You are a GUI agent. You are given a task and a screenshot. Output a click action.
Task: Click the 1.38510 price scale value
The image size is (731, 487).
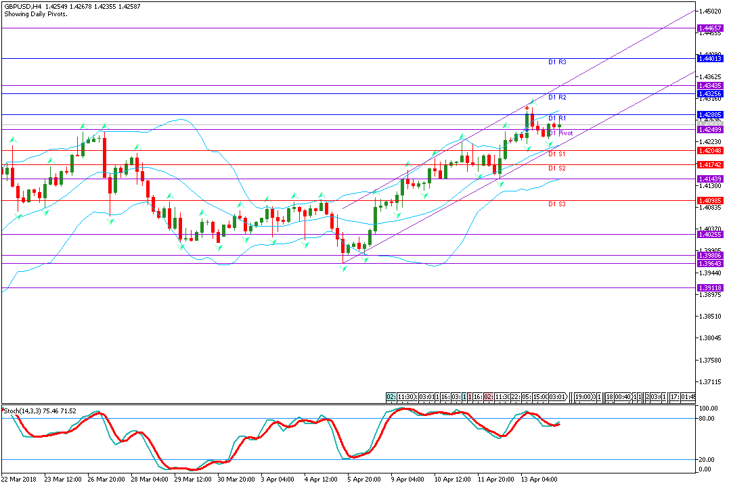[710, 317]
